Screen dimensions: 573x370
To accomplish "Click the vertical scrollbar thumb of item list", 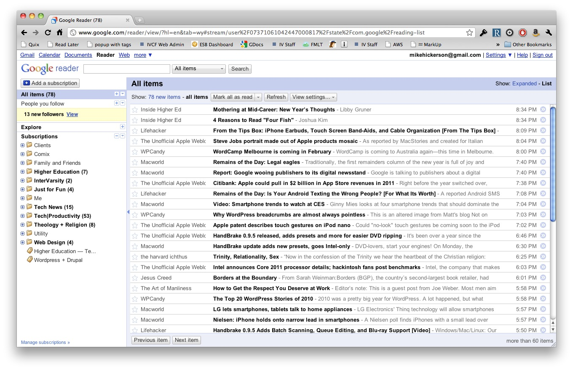I will (x=553, y=164).
